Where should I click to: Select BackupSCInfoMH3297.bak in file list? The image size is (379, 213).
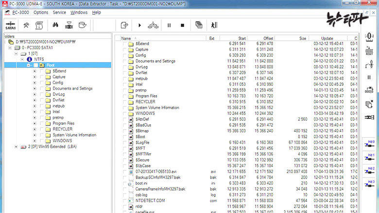pos(158,177)
